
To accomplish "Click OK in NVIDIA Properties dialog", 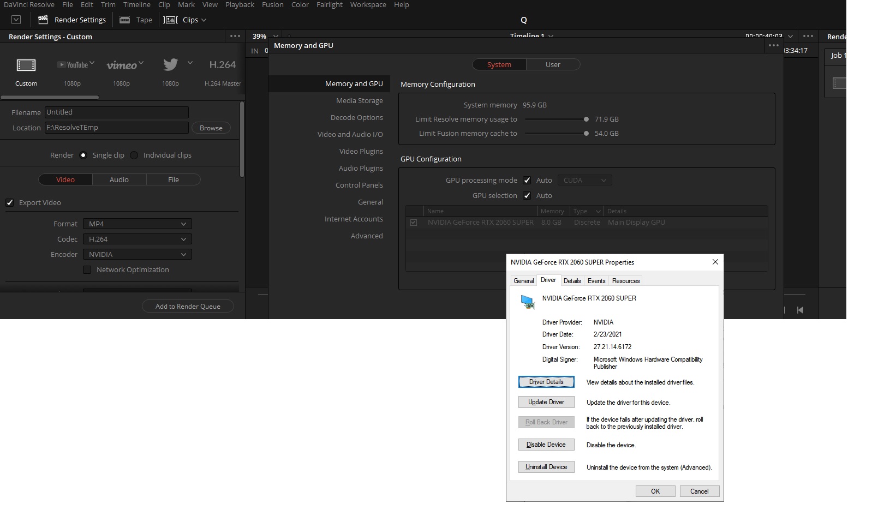I will coord(655,491).
